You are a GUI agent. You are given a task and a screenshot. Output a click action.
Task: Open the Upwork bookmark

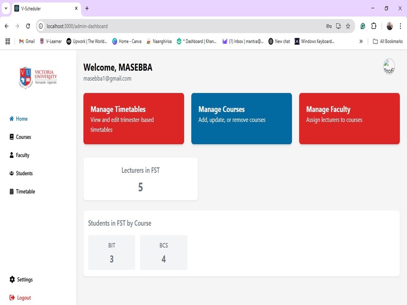[x=87, y=41]
